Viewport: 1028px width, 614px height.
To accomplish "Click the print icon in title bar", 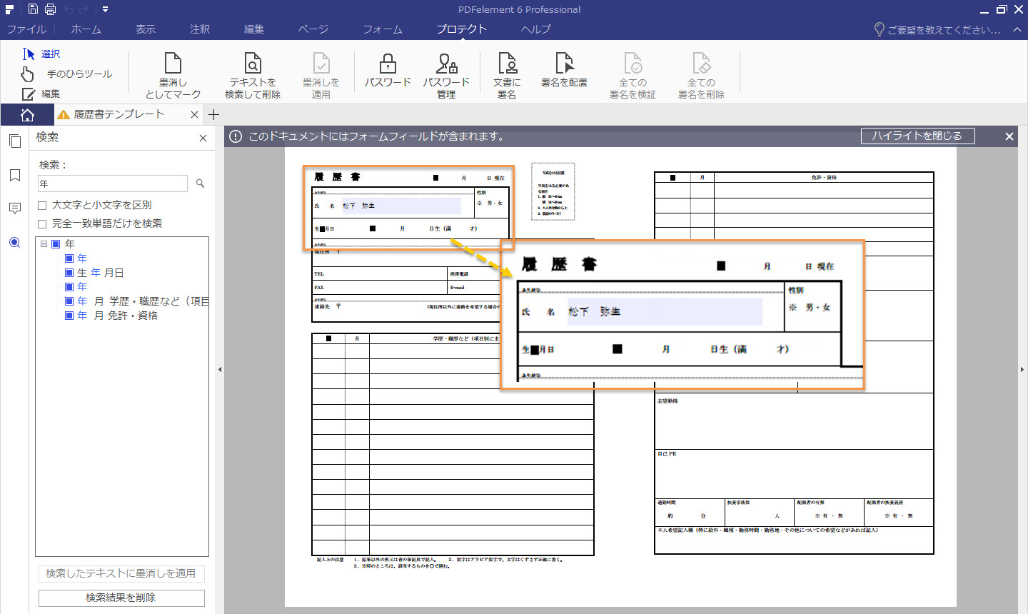I will [50, 9].
